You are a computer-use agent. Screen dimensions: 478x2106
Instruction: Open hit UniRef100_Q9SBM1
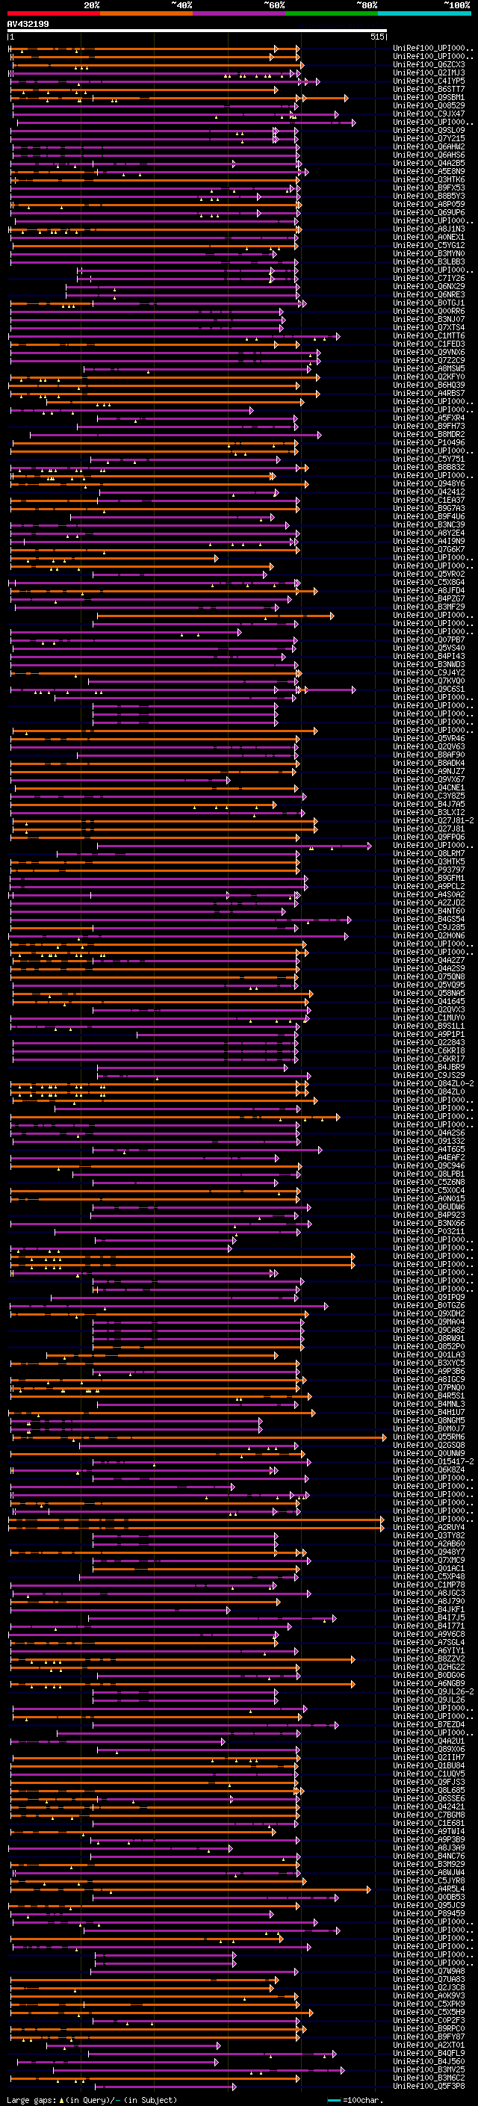coord(429,97)
